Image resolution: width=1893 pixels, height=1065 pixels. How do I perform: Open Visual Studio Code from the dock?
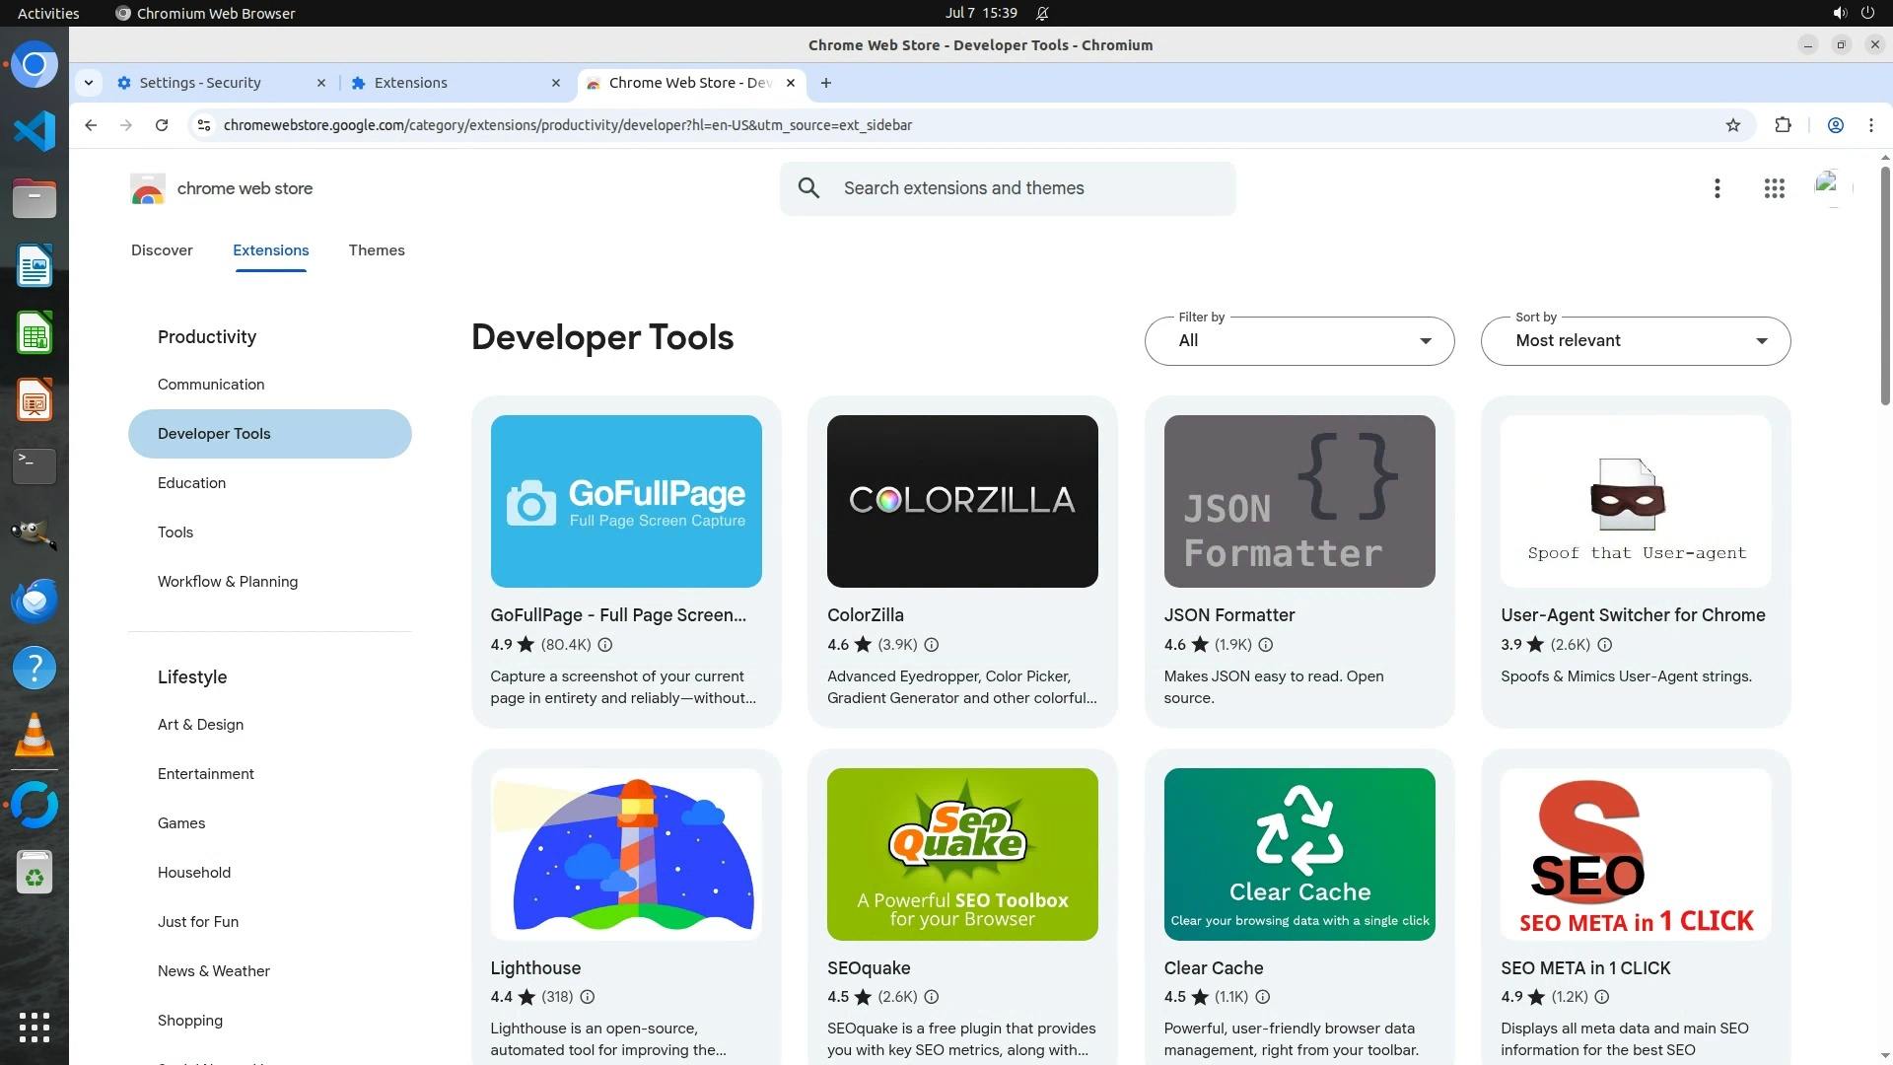(x=35, y=131)
